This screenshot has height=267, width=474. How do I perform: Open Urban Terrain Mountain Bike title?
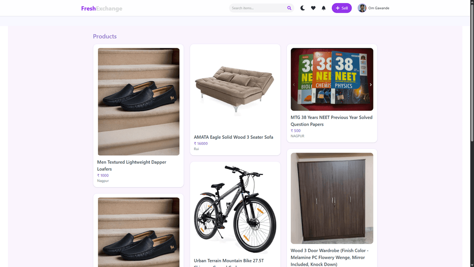click(x=229, y=261)
